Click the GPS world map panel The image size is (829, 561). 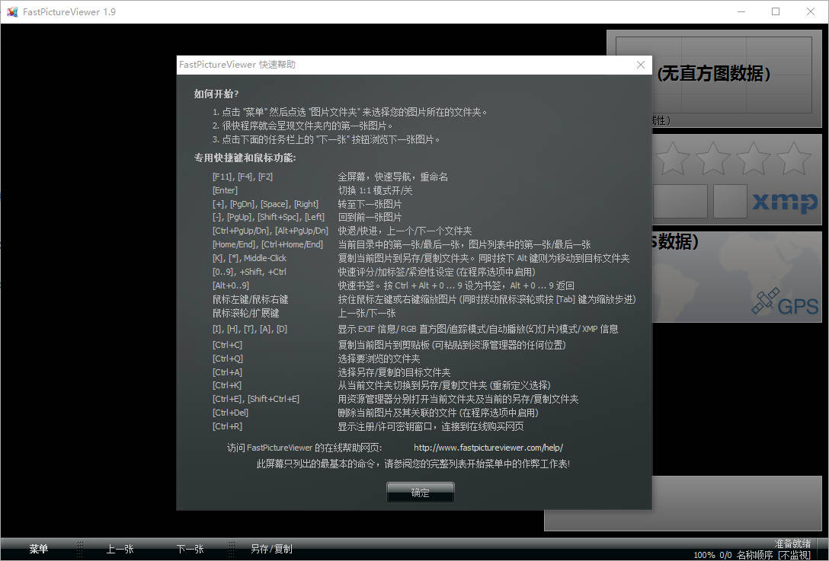(737, 277)
